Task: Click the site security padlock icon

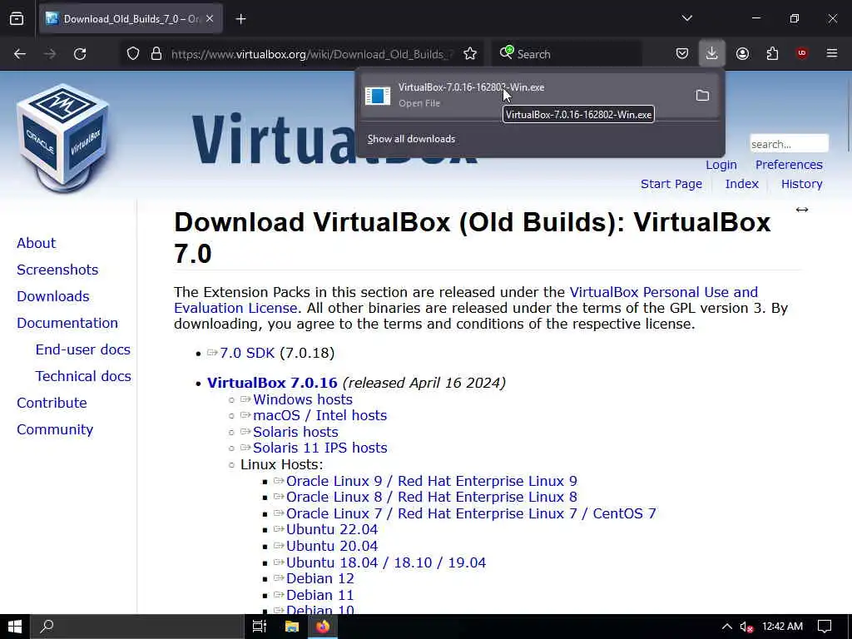Action: coord(156,54)
